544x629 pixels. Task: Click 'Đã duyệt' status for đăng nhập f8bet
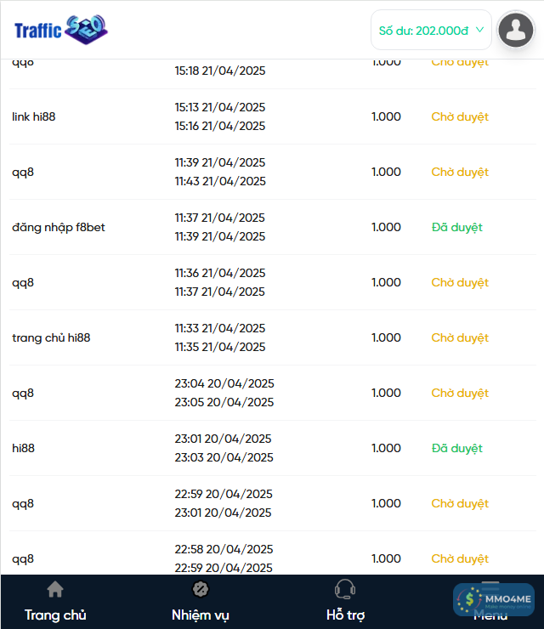pyautogui.click(x=456, y=227)
